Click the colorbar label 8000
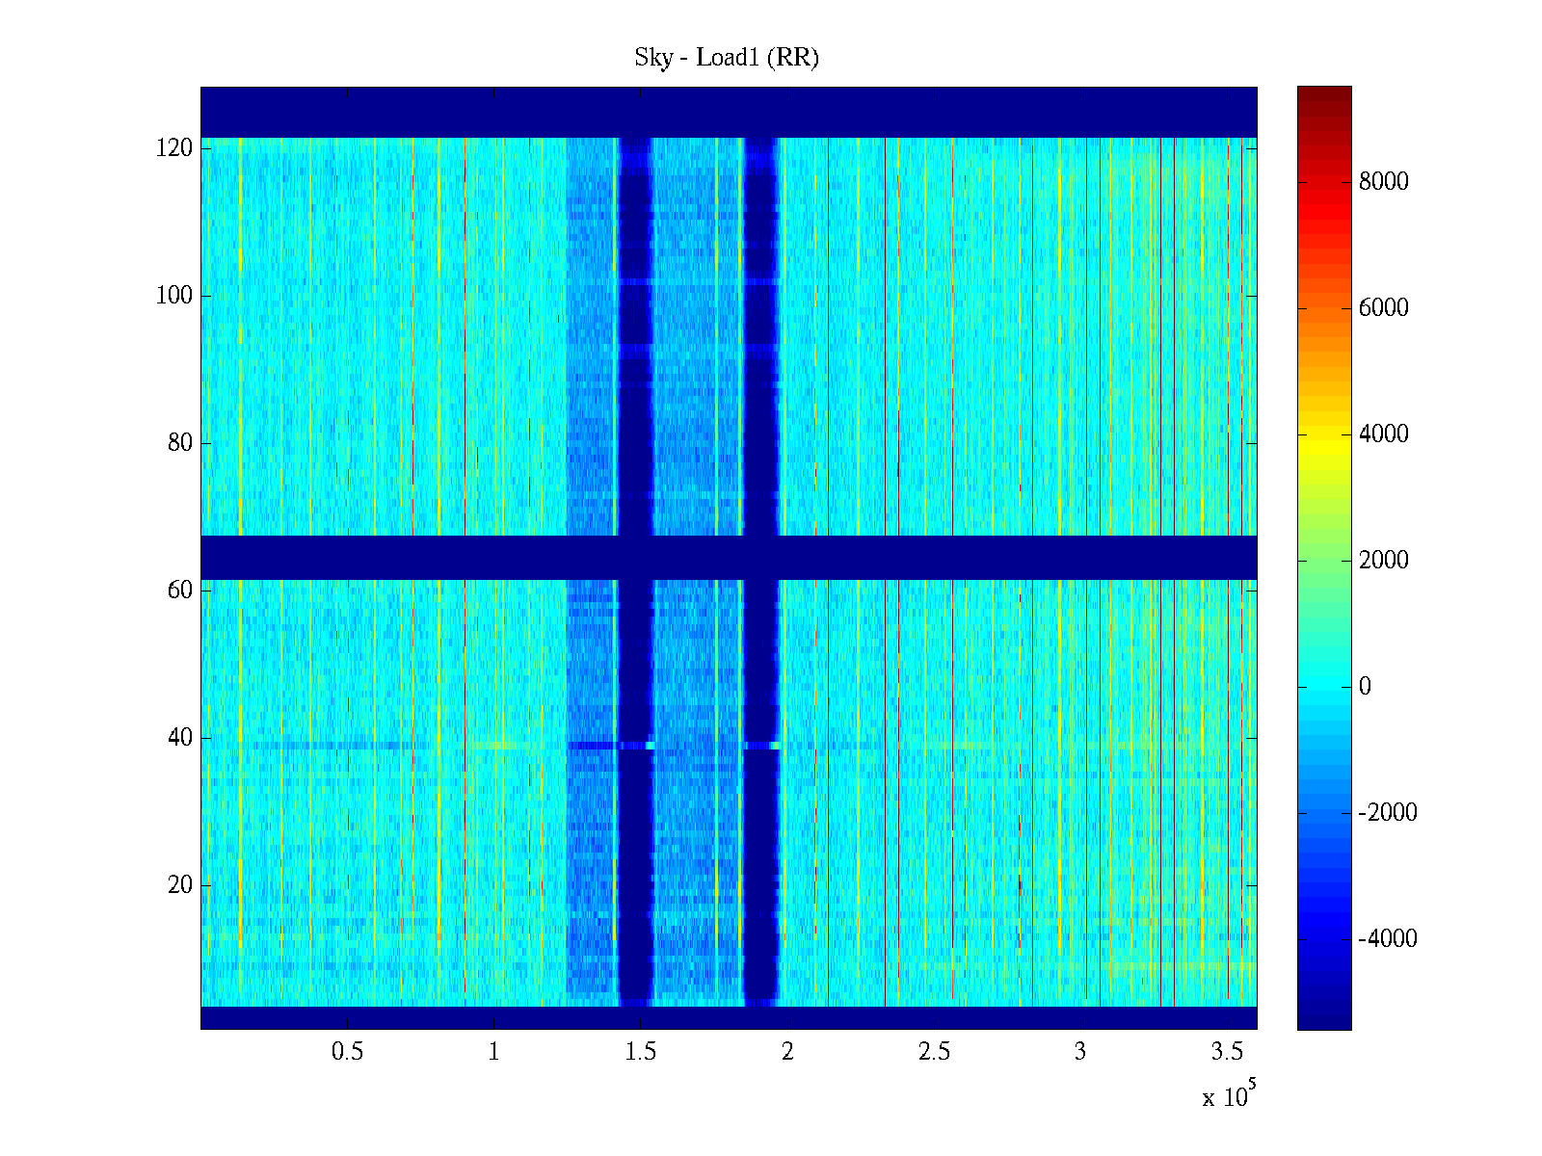Viewport: 1542px width, 1156px height. click(1384, 182)
